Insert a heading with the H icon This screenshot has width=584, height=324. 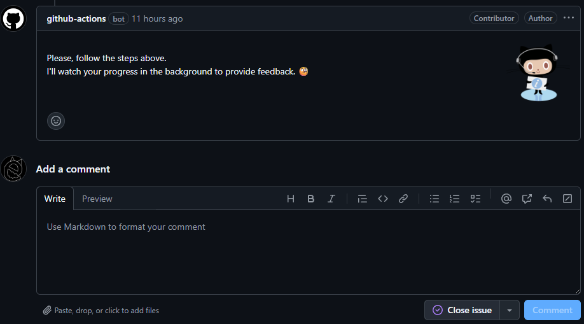(x=291, y=199)
